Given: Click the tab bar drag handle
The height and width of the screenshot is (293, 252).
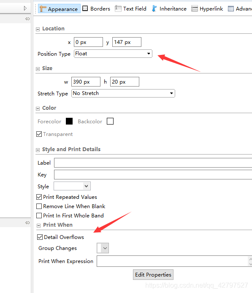Looking at the screenshot, I should pyautogui.click(x=35, y=9).
